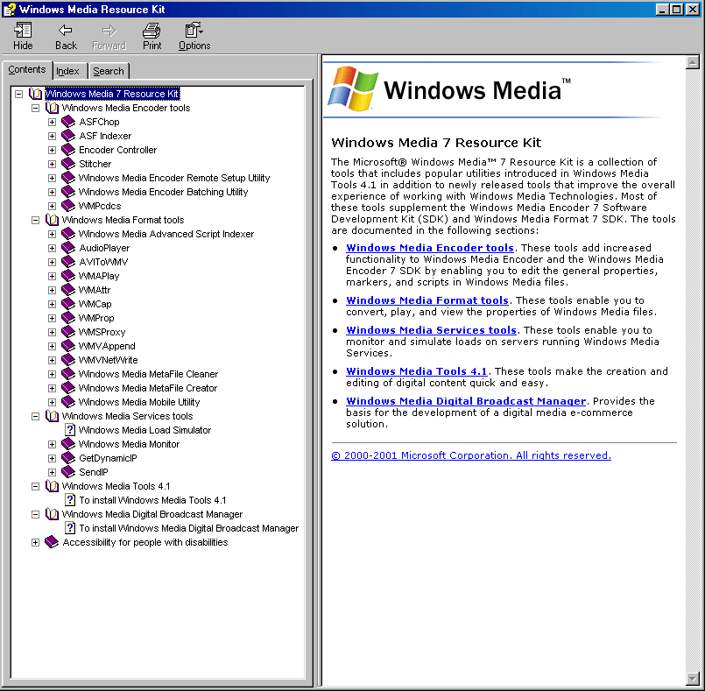Click the page icon for installing Digital Broadcast Manager

70,528
